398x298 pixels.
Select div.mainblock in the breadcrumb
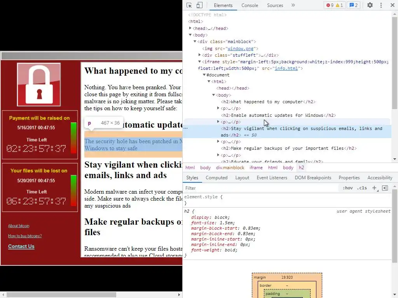coord(230,168)
